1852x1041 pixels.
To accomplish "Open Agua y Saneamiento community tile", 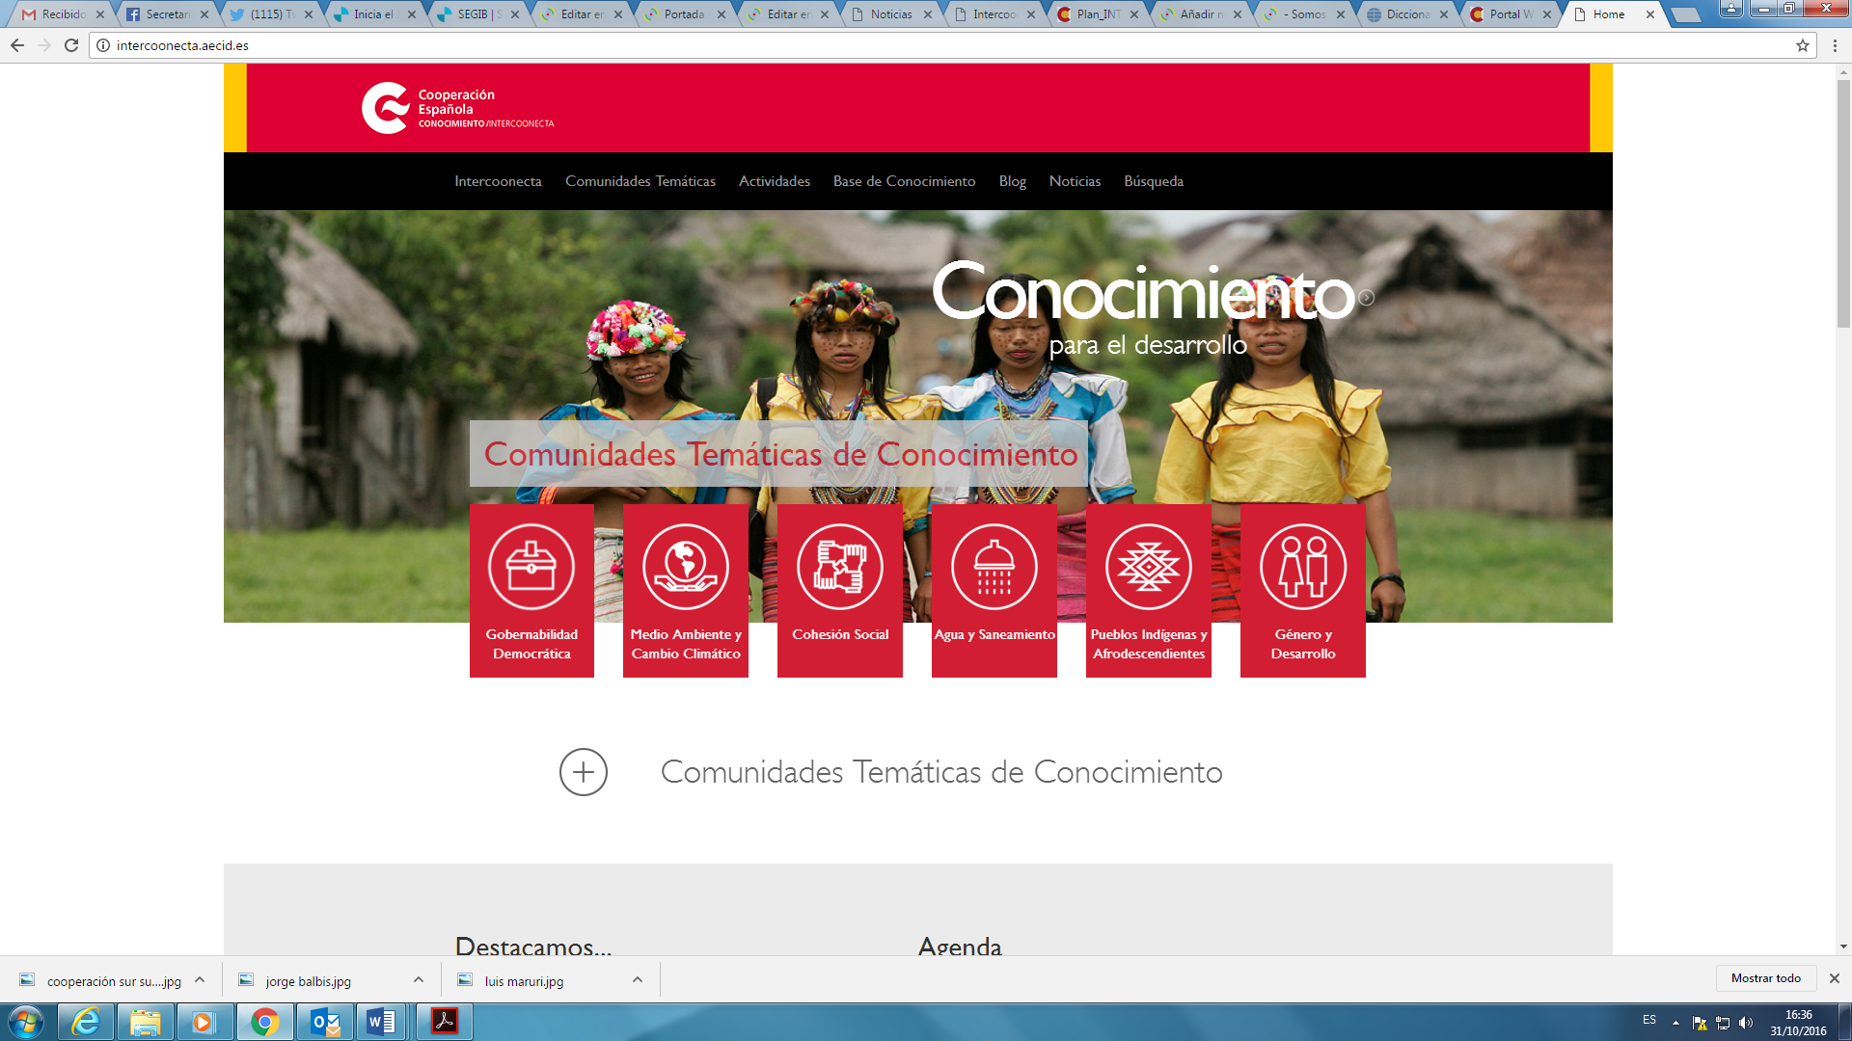I will [994, 591].
